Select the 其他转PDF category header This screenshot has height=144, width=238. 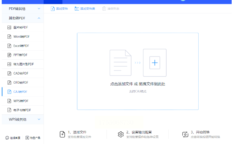(x=22, y=18)
